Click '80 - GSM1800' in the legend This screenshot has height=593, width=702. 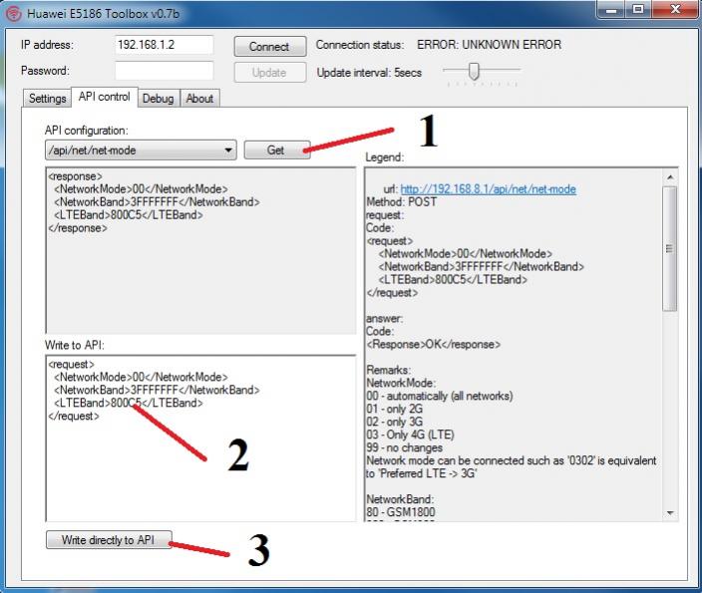coord(401,512)
